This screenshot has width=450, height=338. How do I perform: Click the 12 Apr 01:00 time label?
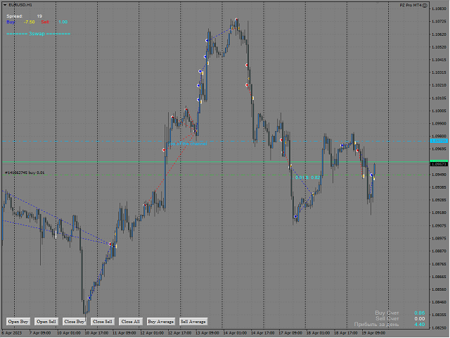coord(152,333)
